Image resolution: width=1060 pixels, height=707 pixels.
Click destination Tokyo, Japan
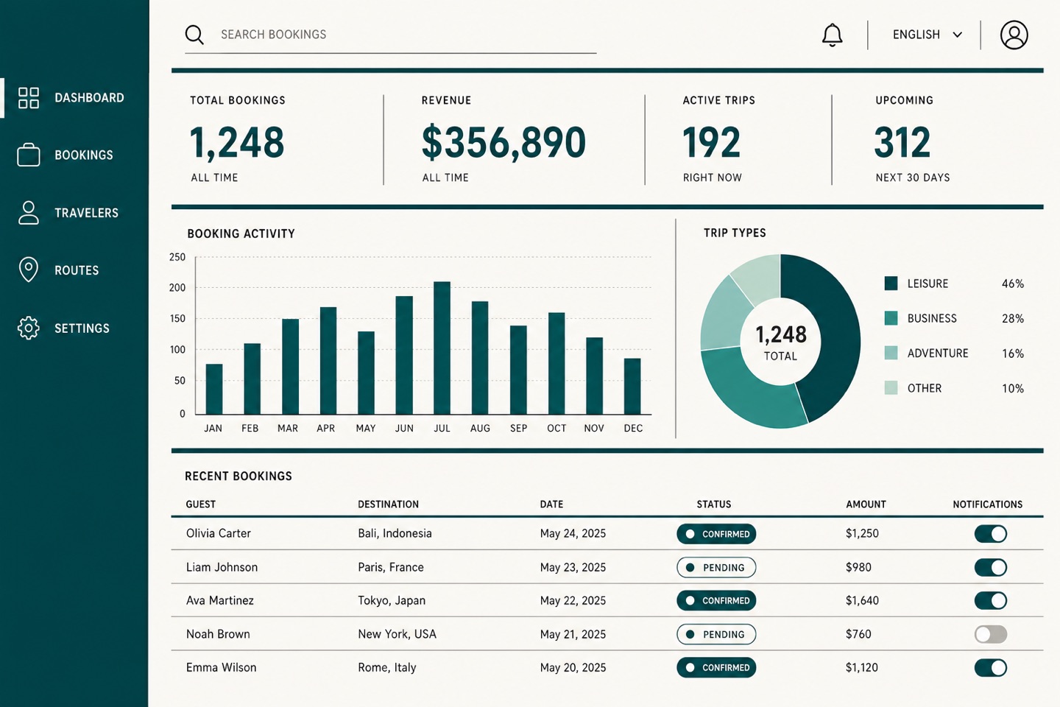pyautogui.click(x=392, y=601)
